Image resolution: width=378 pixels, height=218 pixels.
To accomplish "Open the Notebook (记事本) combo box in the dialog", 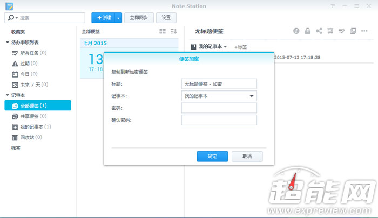I will click(x=219, y=96).
